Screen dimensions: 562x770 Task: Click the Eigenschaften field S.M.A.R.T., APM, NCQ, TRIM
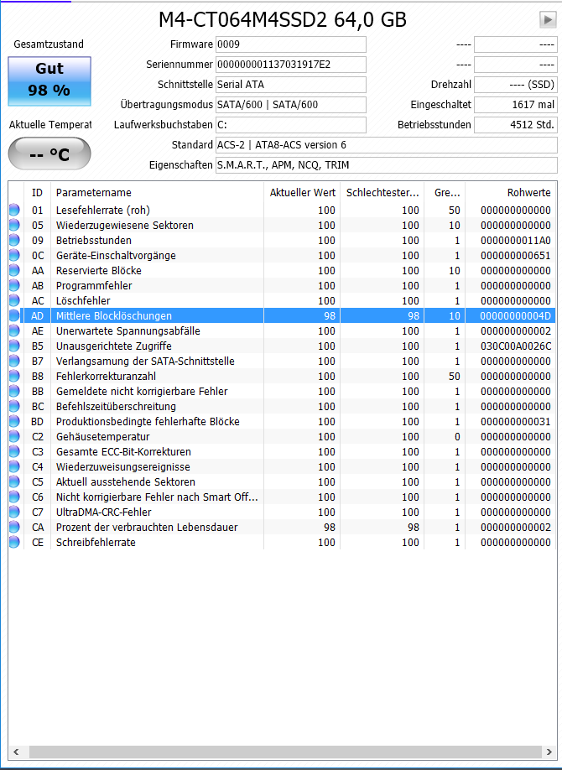point(387,165)
